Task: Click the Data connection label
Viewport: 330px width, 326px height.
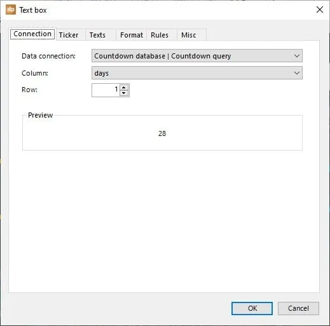Action: (x=48, y=56)
